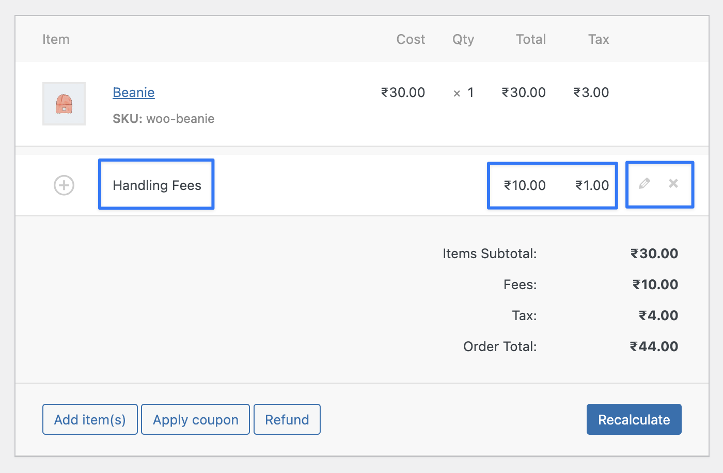Click the Apply coupon button
The height and width of the screenshot is (473, 723).
point(195,419)
